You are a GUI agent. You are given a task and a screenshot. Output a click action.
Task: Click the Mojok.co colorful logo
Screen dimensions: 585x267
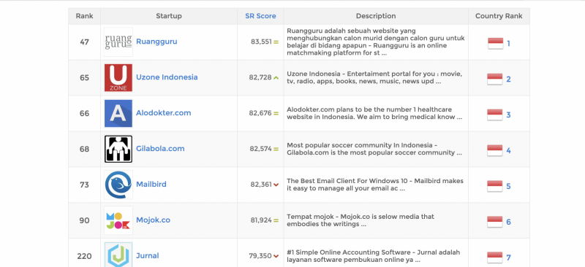[118, 220]
